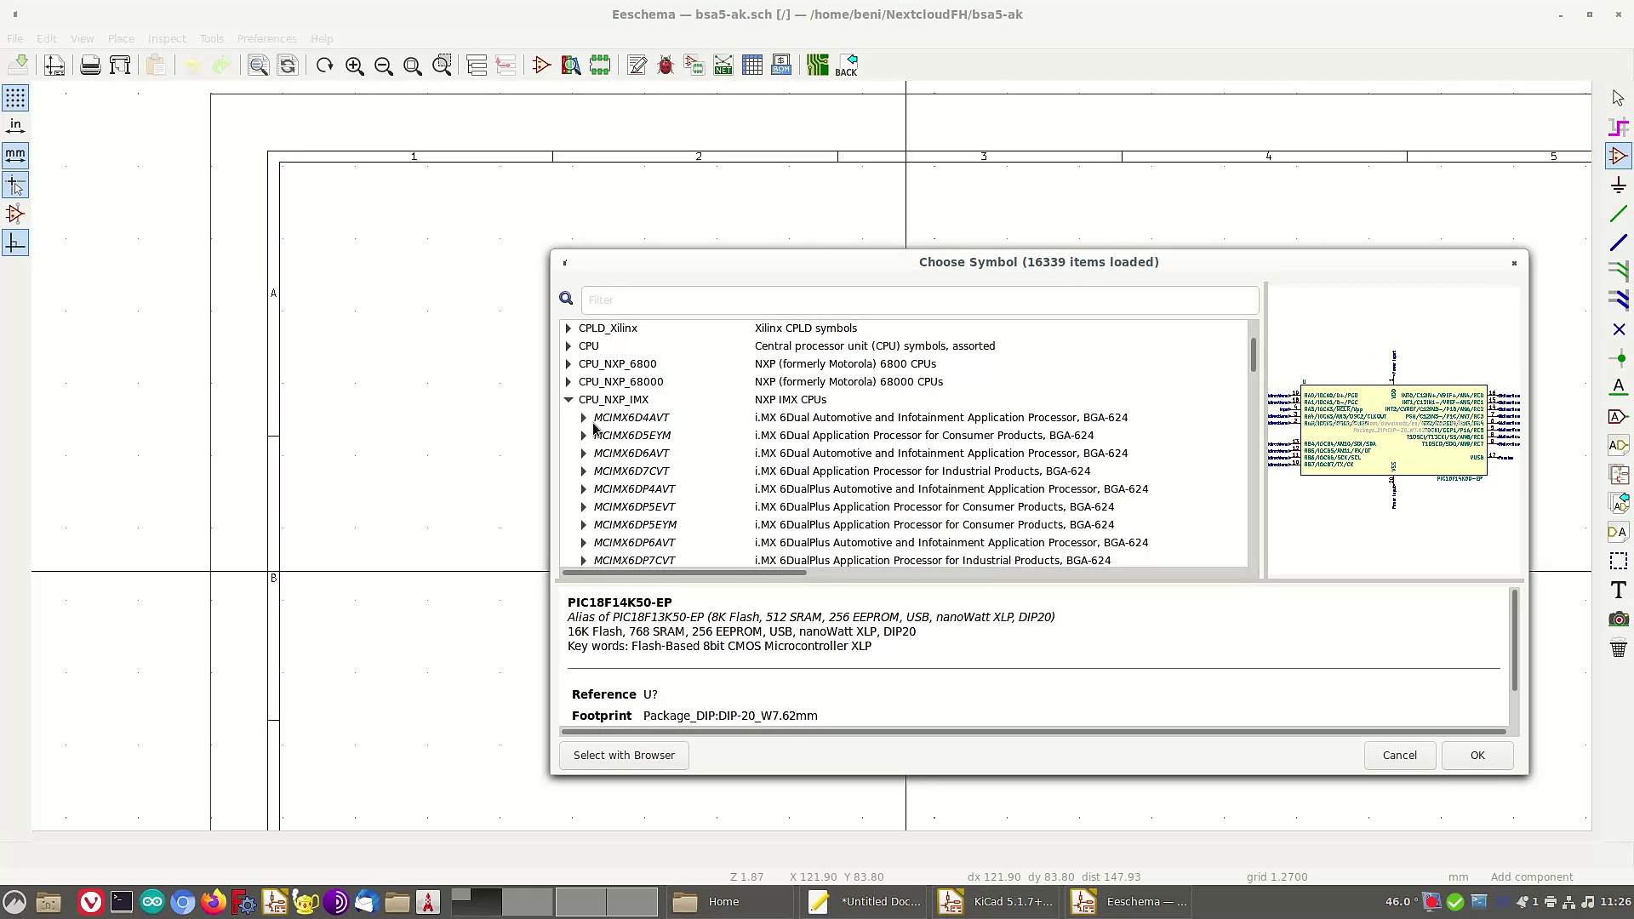The width and height of the screenshot is (1634, 919).
Task: Click the Print schematic icon
Action: [x=90, y=66]
